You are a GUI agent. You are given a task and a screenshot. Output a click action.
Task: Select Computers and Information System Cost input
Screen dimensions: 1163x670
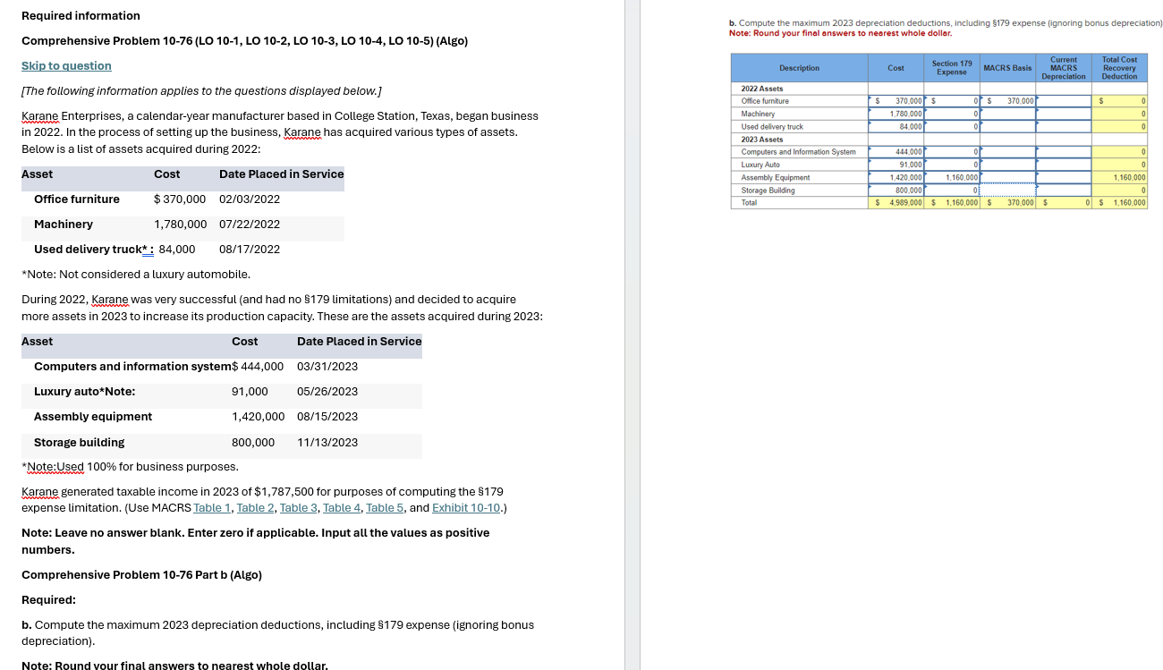coord(896,152)
